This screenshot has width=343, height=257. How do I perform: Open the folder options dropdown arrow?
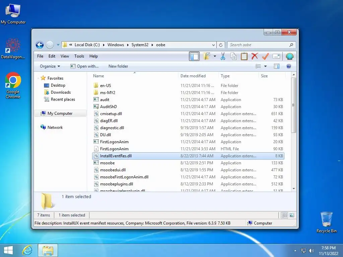(x=215, y=56)
